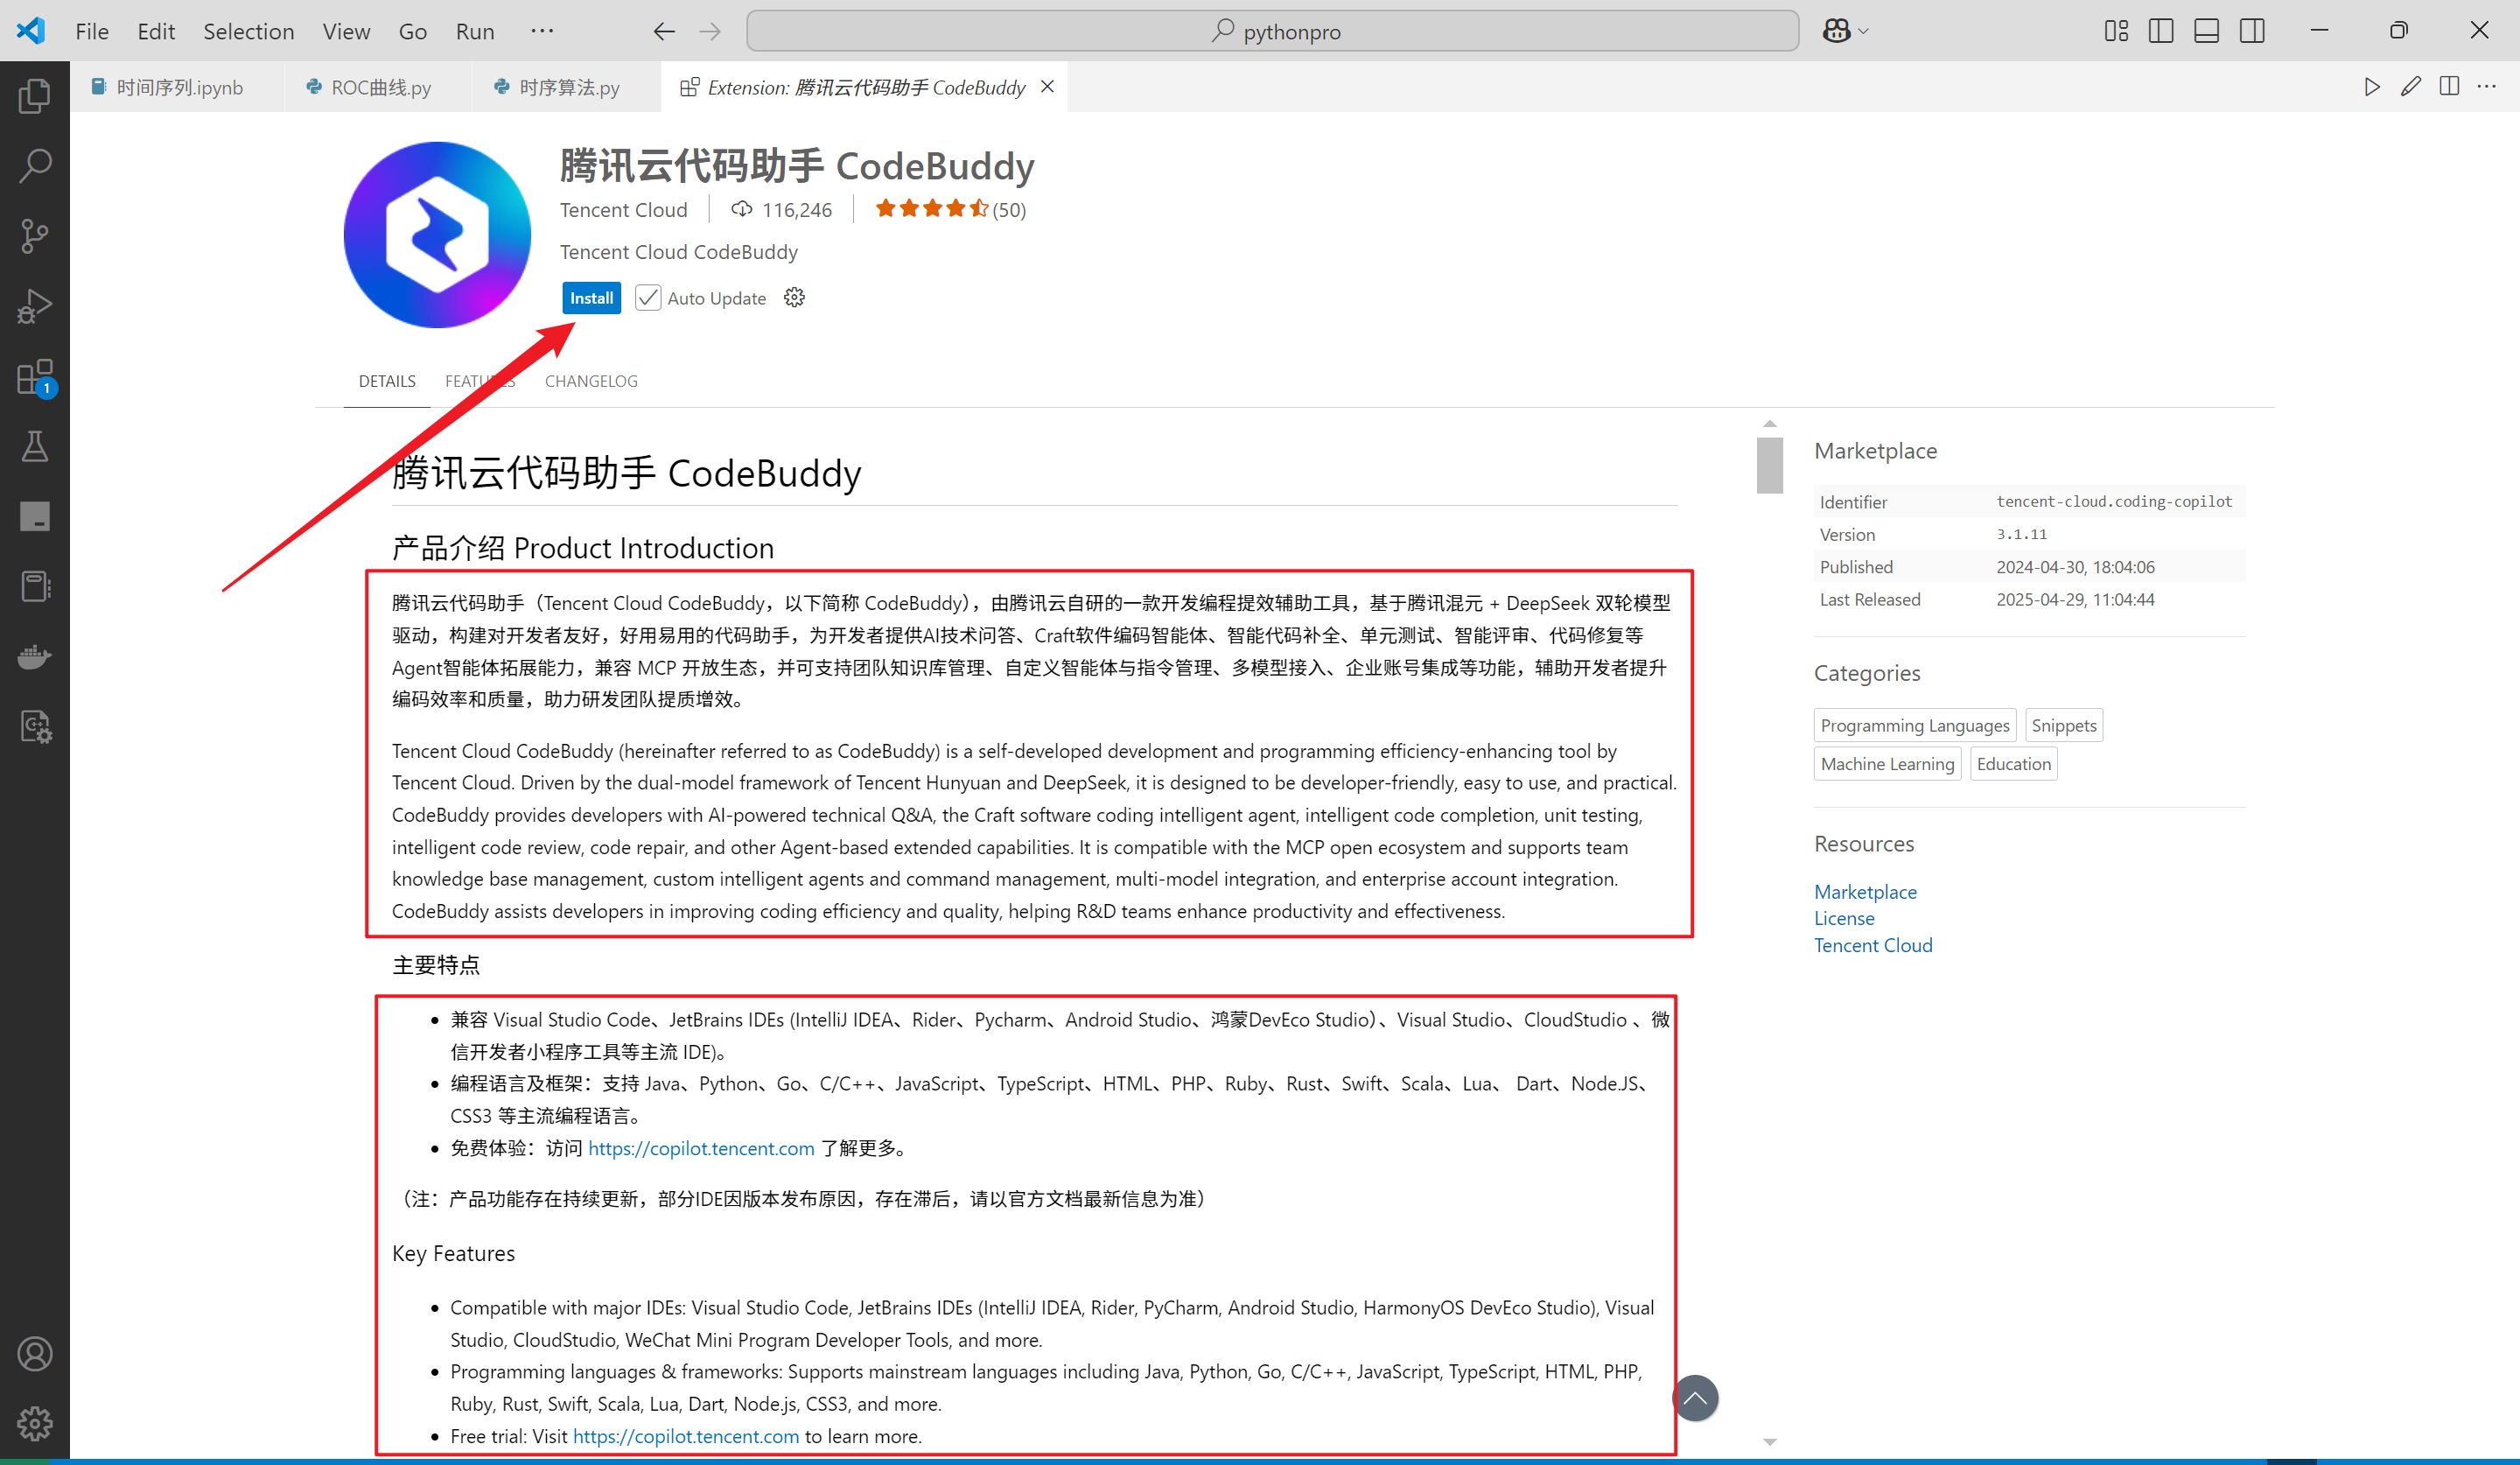The width and height of the screenshot is (2520, 1465).
Task: Switch to the CHANGELOG tab
Action: [591, 381]
